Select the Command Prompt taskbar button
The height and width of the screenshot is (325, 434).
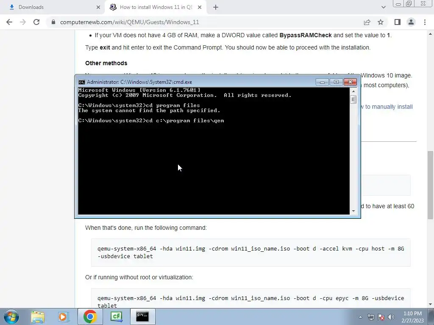(x=142, y=317)
